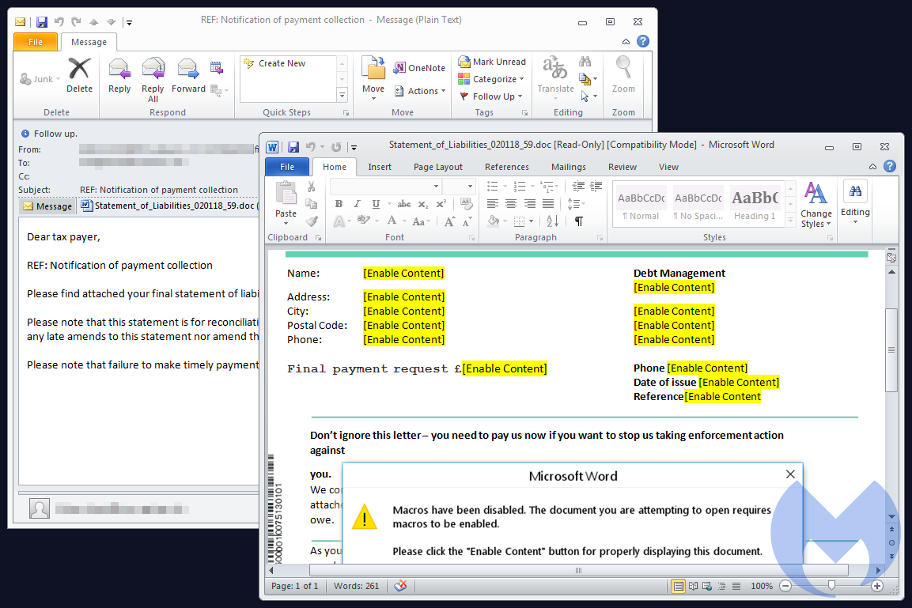This screenshot has height=608, width=912.
Task: Click the Message button above the email body
Action: [x=47, y=206]
